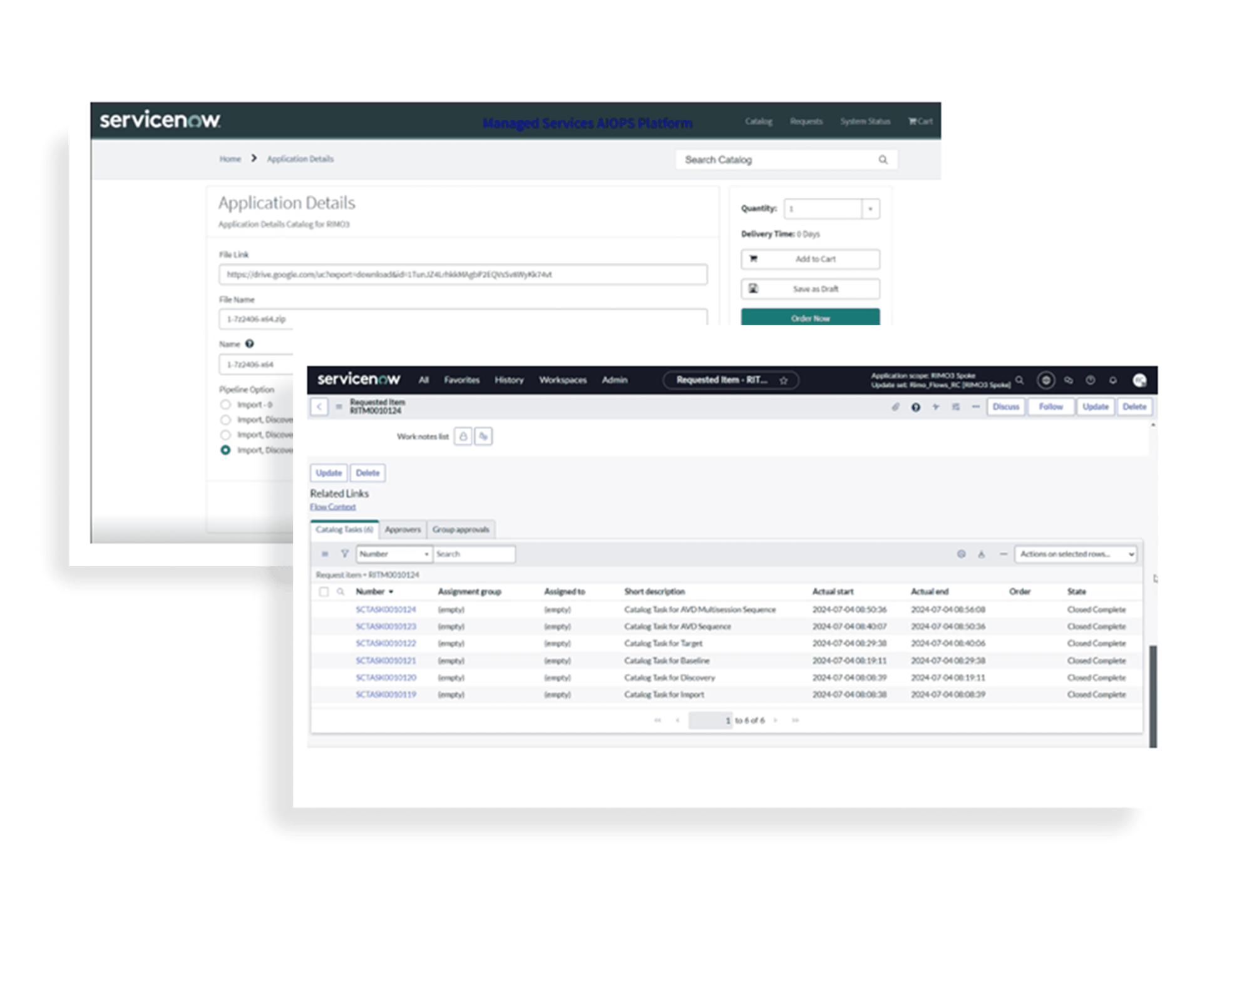Click the vertical scrollbar of Requested Item form

pos(1153,696)
